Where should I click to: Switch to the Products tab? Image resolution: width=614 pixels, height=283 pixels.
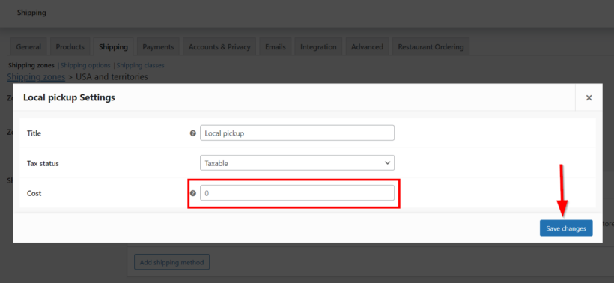[x=70, y=47]
